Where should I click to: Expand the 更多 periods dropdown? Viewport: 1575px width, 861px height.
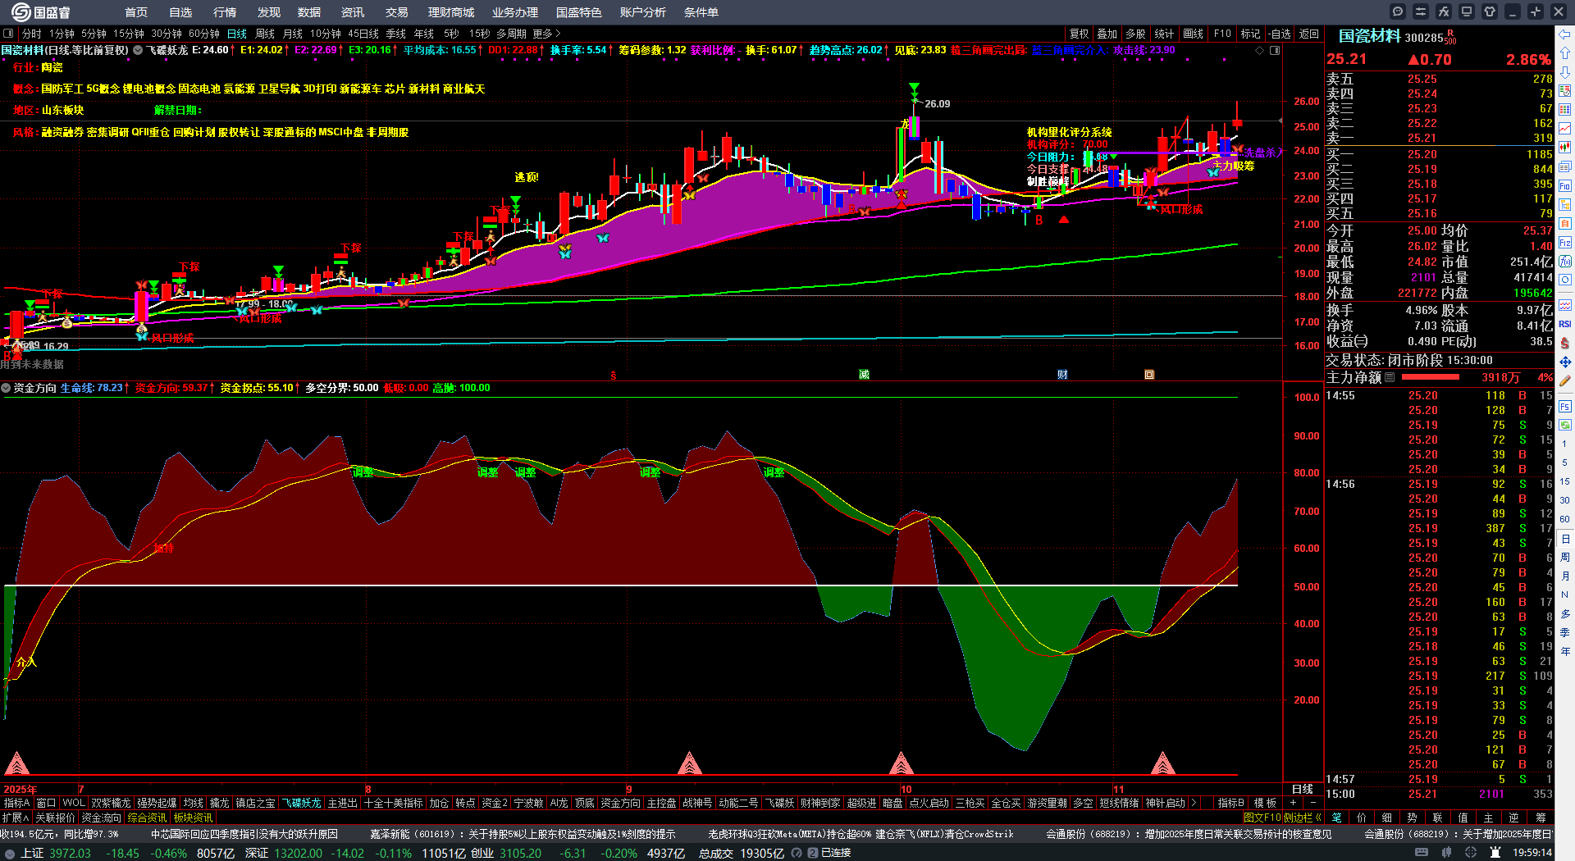[x=546, y=34]
